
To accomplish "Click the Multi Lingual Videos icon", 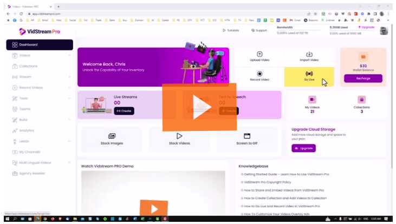I will [15, 163].
